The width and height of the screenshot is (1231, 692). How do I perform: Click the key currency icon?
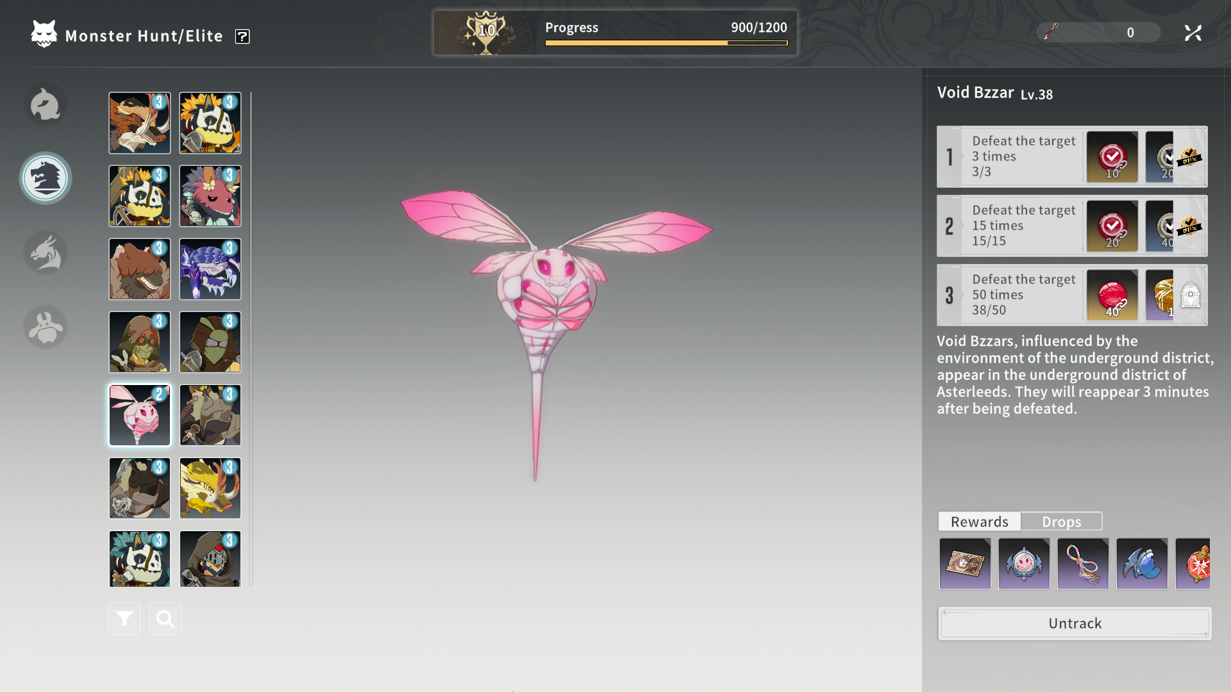coord(1050,32)
